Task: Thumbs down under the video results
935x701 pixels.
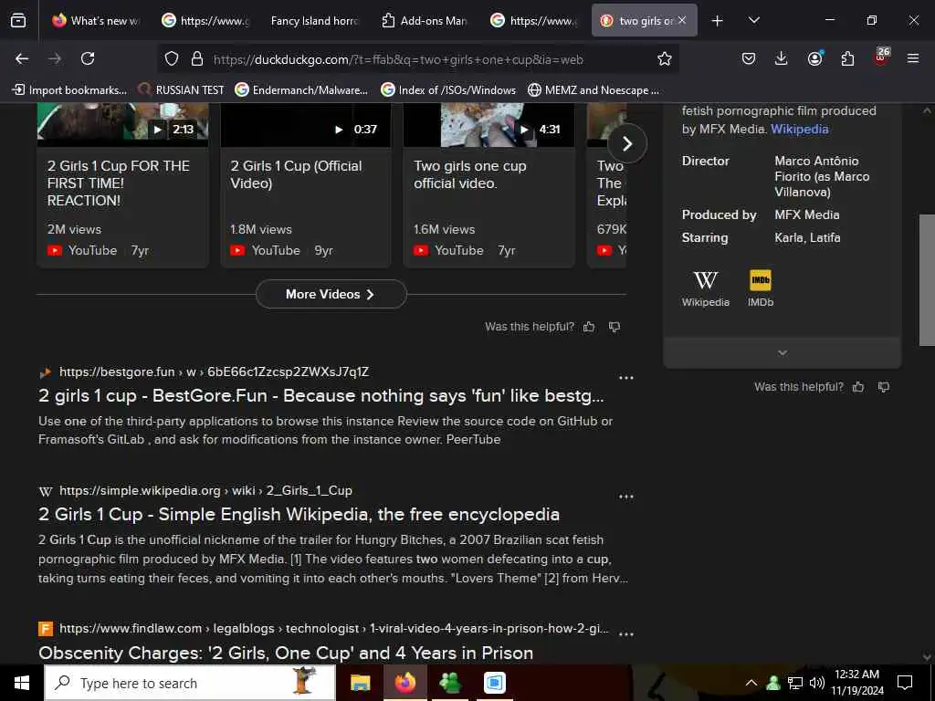Action: 615,327
